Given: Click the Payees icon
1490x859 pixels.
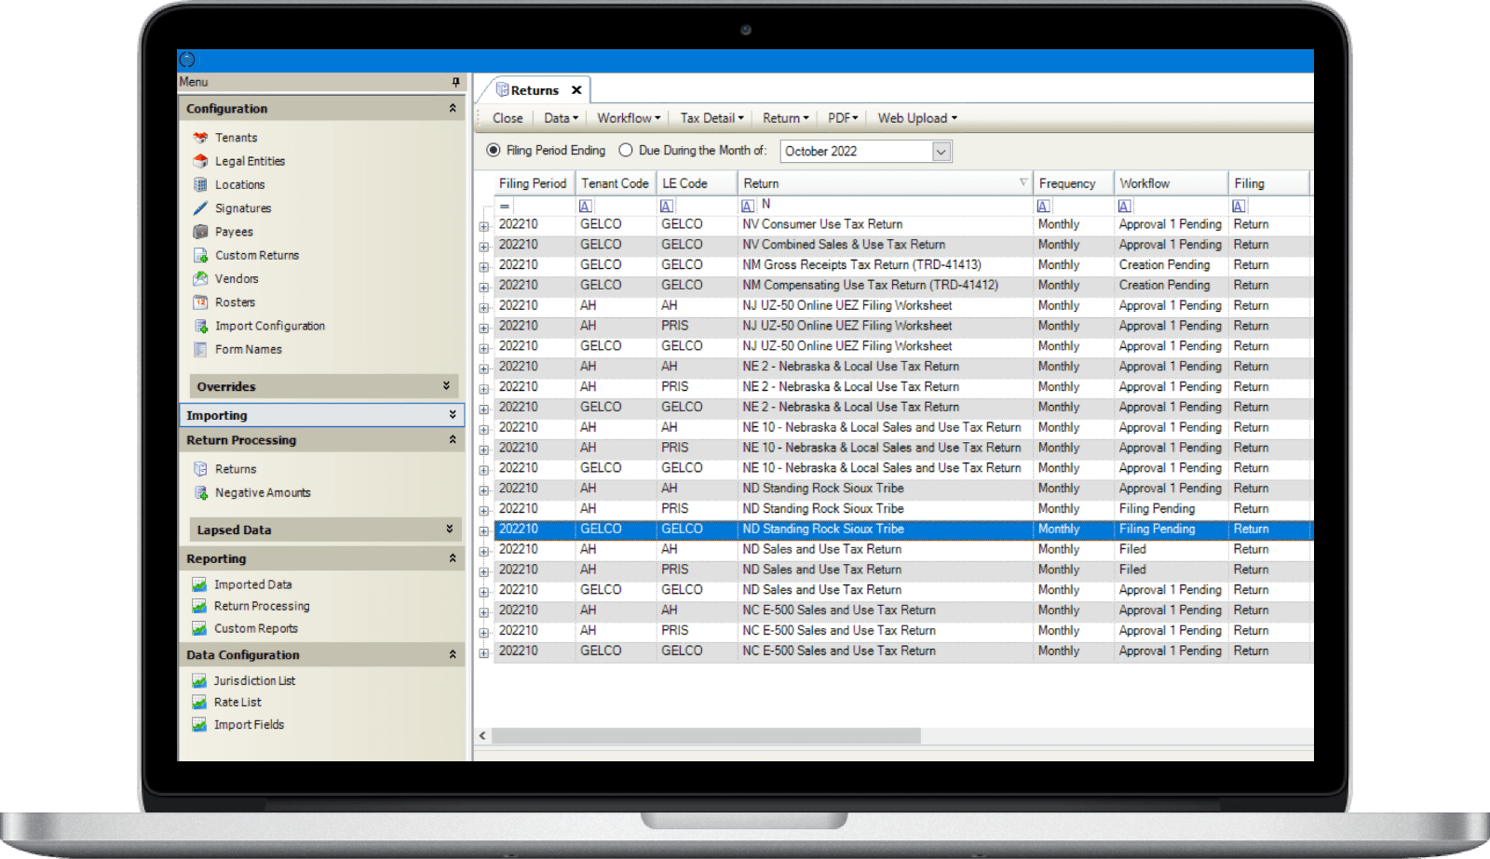Looking at the screenshot, I should coord(200,232).
